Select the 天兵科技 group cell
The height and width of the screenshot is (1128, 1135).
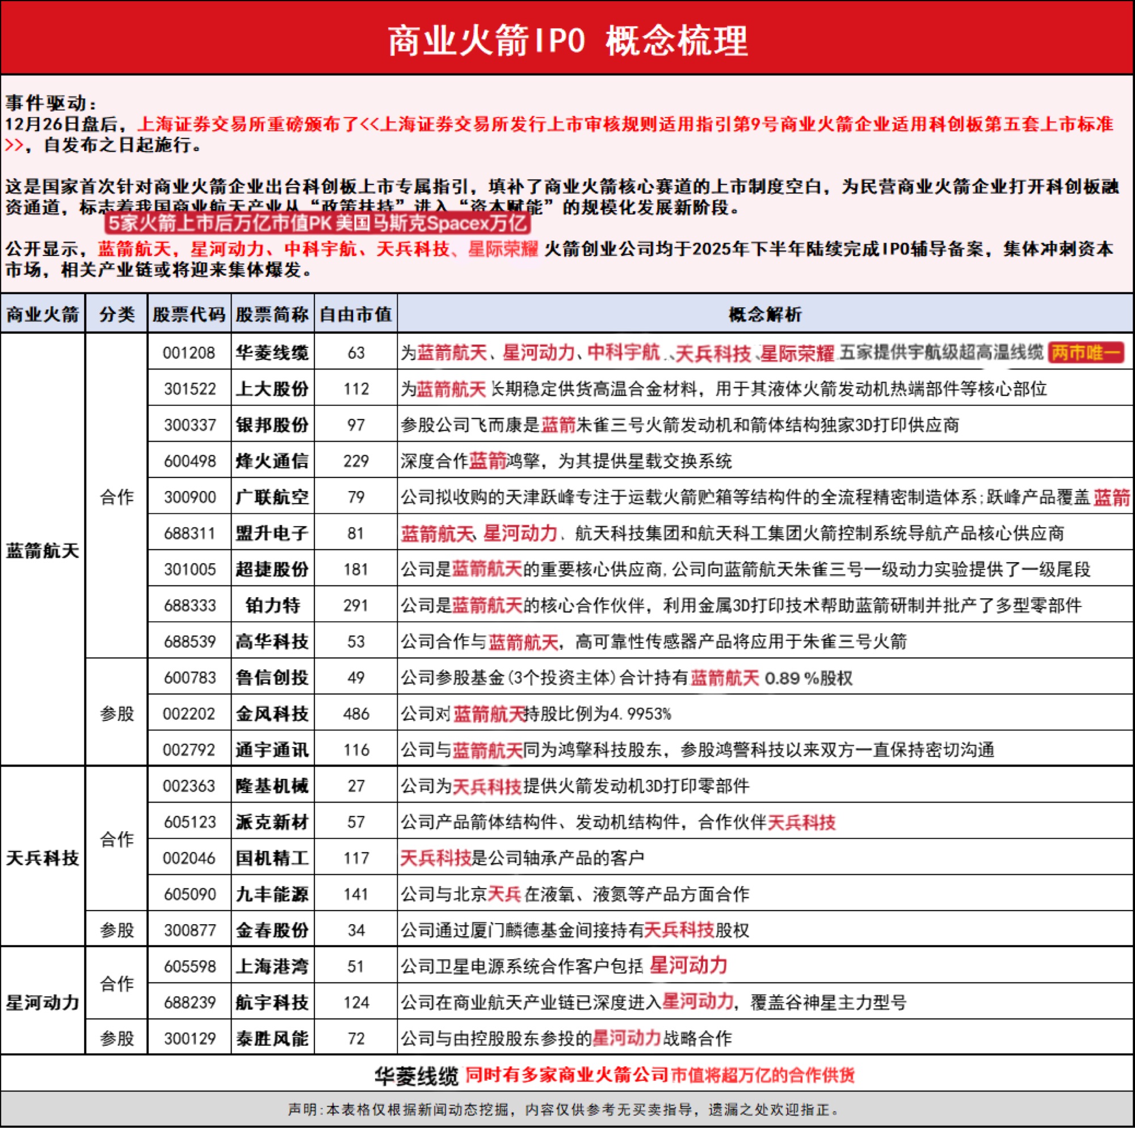pyautogui.click(x=43, y=858)
